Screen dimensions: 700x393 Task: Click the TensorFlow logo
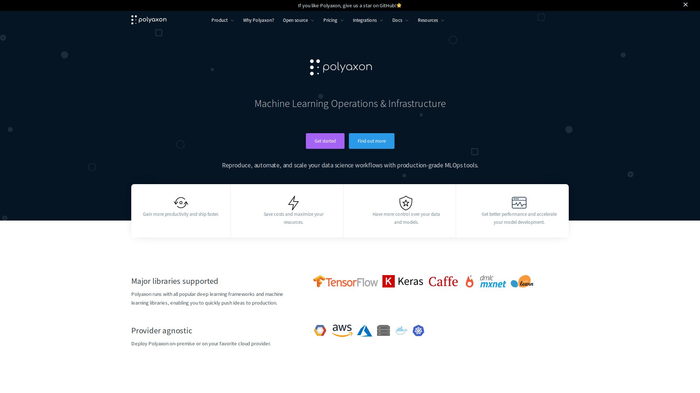pyautogui.click(x=345, y=281)
